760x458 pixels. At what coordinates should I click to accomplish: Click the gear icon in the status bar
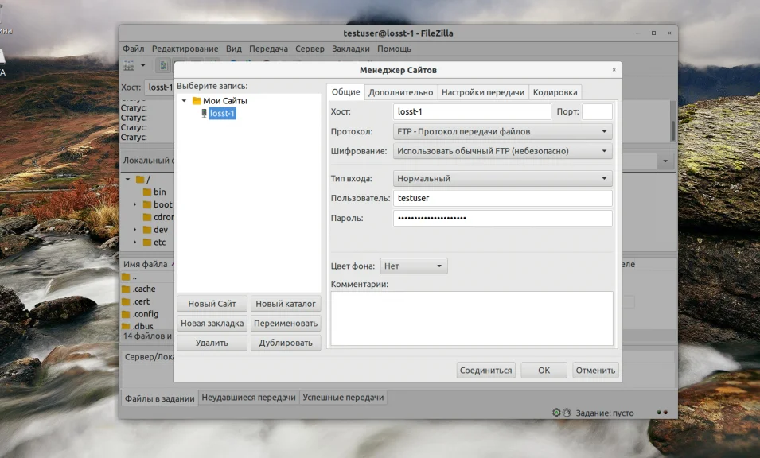(556, 413)
